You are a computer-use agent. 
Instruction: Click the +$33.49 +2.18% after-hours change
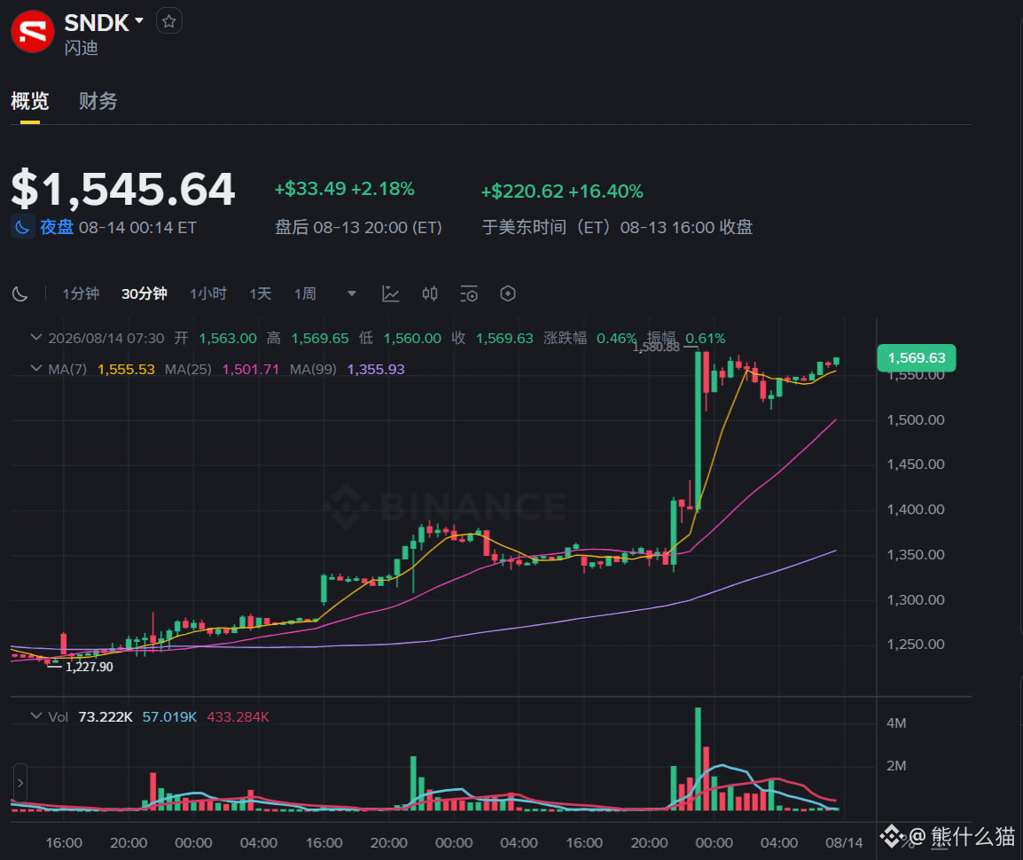coord(345,189)
